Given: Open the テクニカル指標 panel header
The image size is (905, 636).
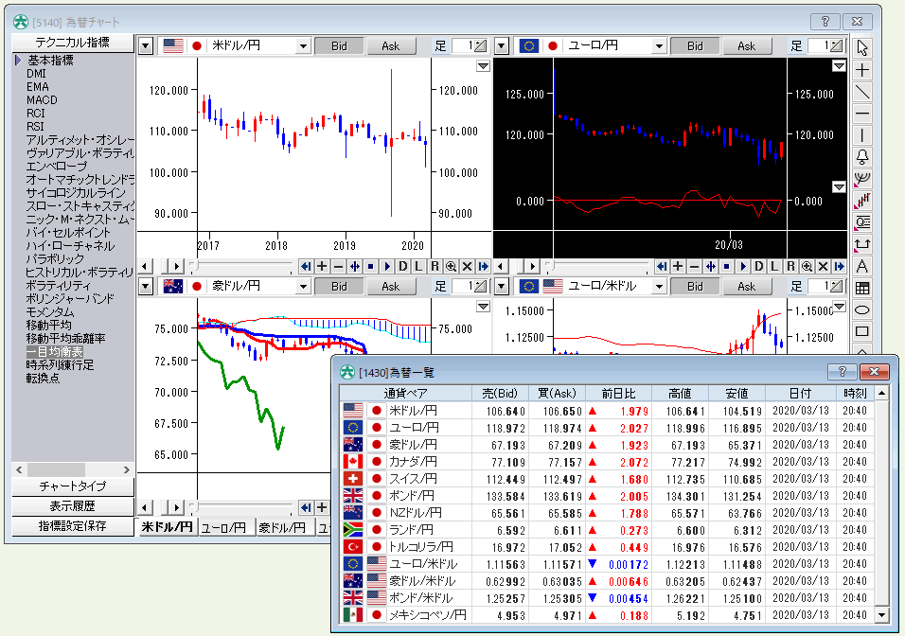Looking at the screenshot, I should [x=73, y=43].
